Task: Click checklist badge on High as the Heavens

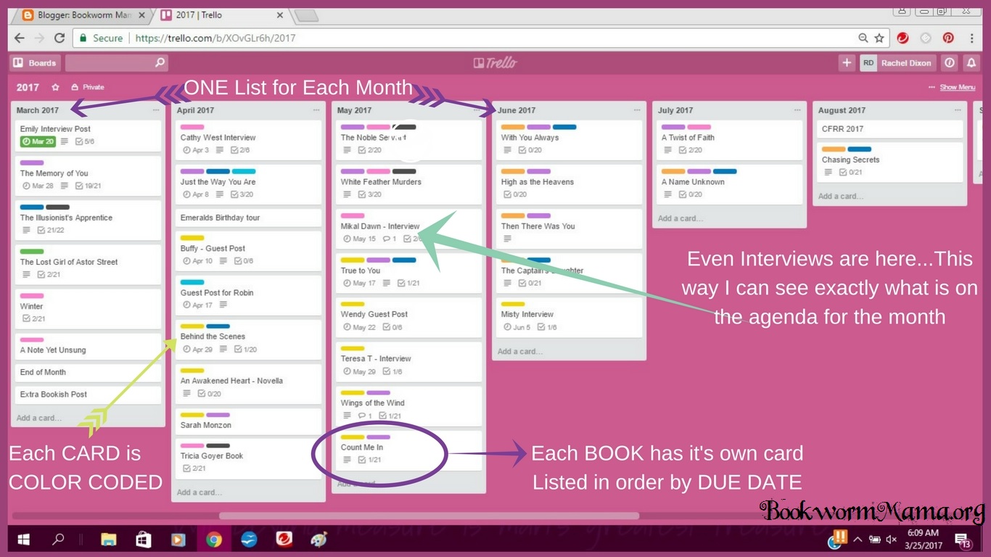Action: click(514, 194)
